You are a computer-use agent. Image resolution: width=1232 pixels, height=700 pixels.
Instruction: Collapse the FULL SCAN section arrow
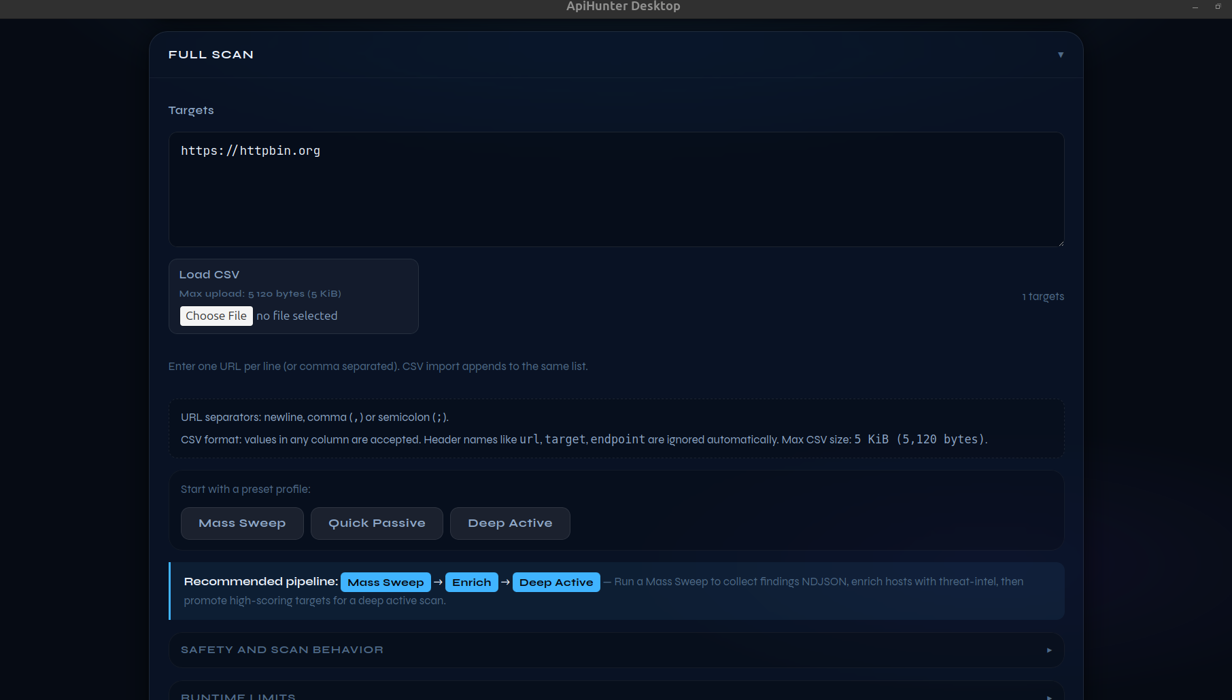point(1060,55)
